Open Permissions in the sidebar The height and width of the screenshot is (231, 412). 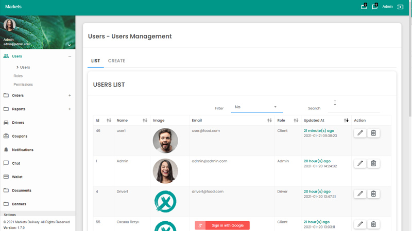click(x=23, y=84)
